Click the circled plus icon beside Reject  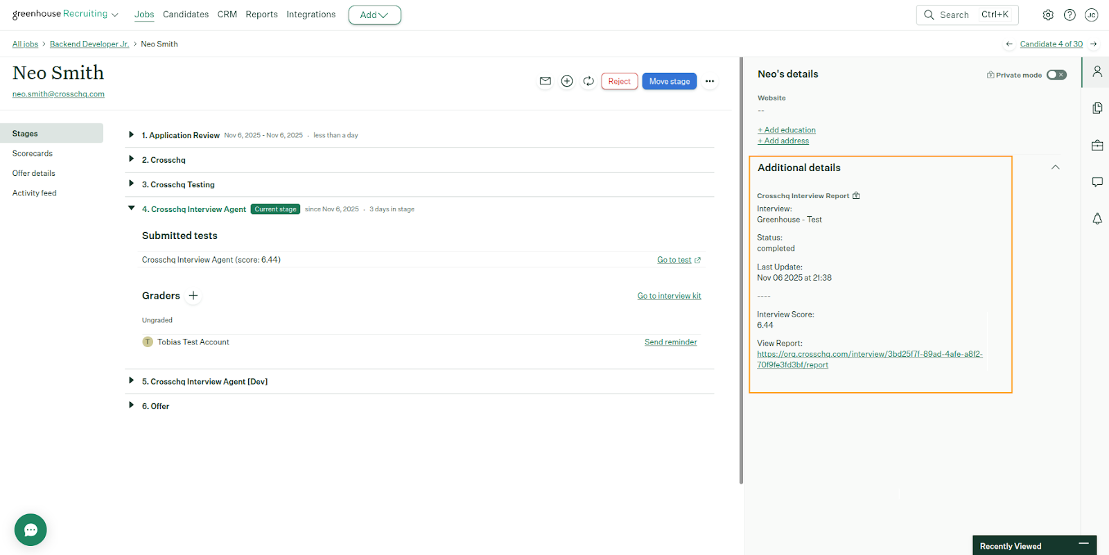[x=567, y=81]
